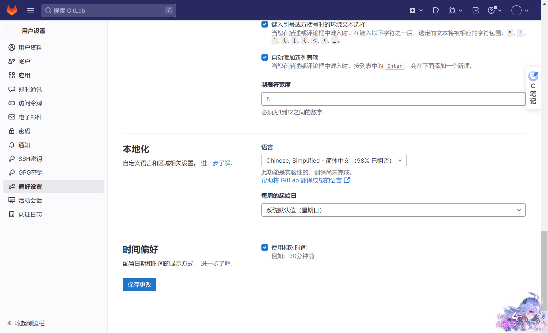Go to SSH密钥 in sidebar
548x333 pixels.
click(x=30, y=159)
